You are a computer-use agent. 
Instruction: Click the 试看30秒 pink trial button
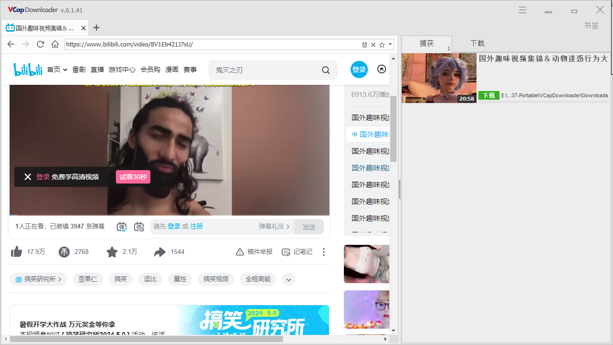133,177
